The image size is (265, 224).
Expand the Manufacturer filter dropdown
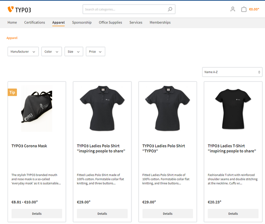[x=23, y=51]
